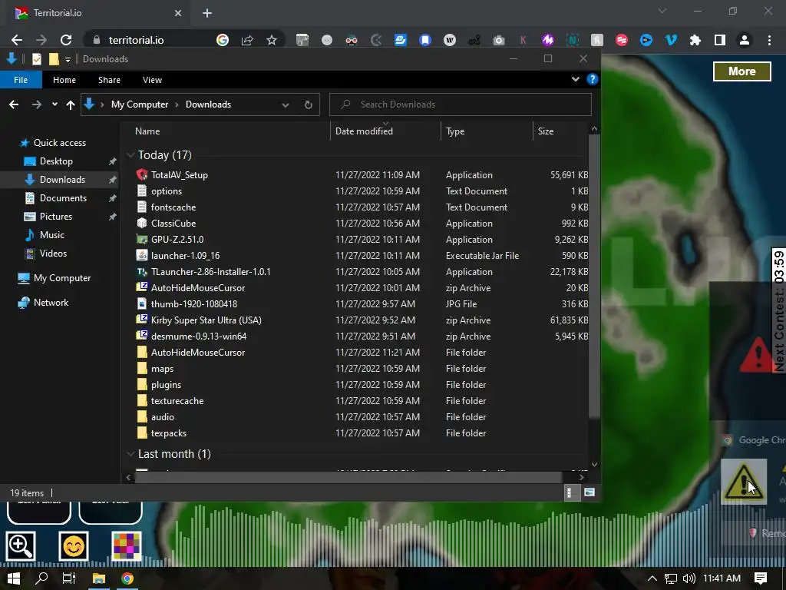Screen dimensions: 786x590
Task: Select the GPU-Z.2.51.0 file icon
Action: (x=142, y=240)
